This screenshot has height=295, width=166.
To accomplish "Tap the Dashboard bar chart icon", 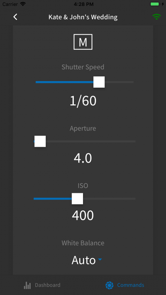I will click(27, 285).
